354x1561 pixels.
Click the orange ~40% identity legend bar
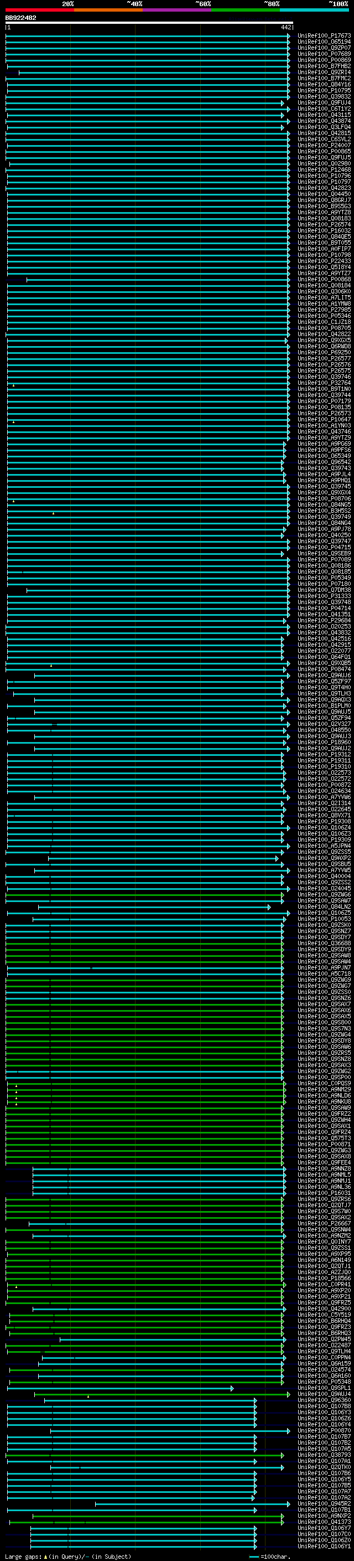[108, 10]
